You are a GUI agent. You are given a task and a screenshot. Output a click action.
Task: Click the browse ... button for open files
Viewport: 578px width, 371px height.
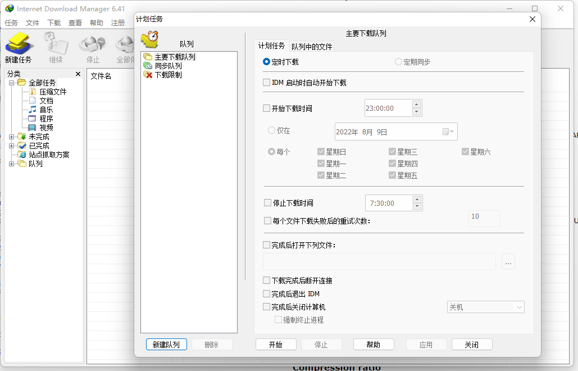tap(508, 261)
